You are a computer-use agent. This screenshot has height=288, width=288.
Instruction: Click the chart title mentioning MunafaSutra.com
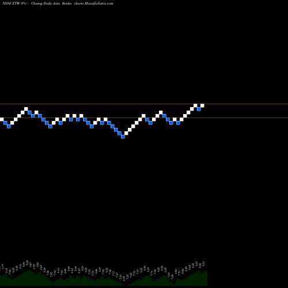tap(58, 3)
